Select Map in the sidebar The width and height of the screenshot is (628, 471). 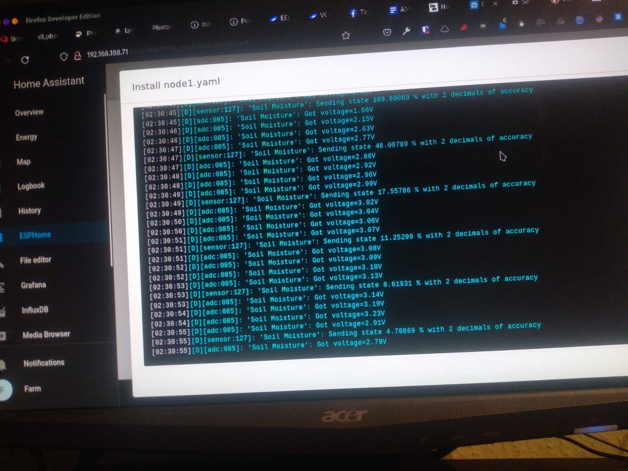pyautogui.click(x=24, y=162)
